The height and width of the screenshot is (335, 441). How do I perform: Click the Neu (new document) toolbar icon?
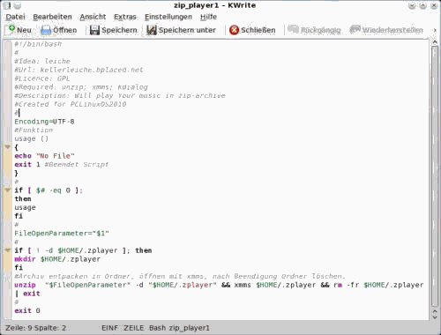pyautogui.click(x=11, y=30)
